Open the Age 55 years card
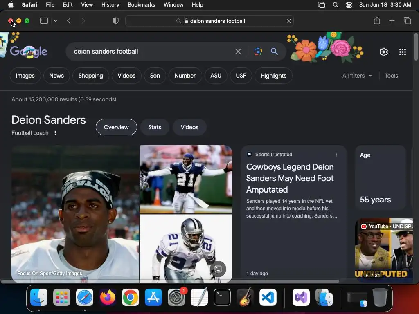Screen dimensions: 419x314 tap(381, 177)
